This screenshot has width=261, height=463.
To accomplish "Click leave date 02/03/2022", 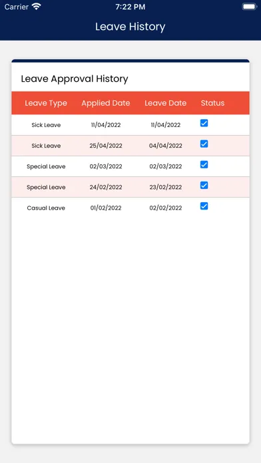I will 166,166.
